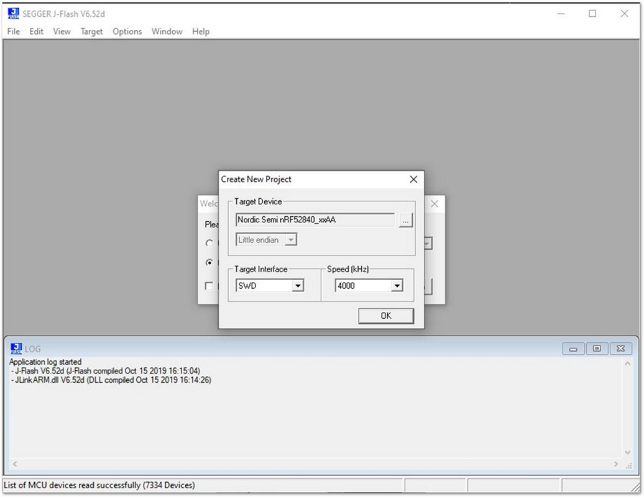Click the 'Create New Project' dialog title
The image size is (644, 497).
(256, 180)
